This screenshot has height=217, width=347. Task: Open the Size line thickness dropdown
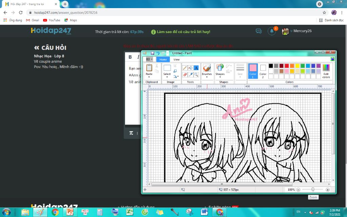pyautogui.click(x=240, y=71)
